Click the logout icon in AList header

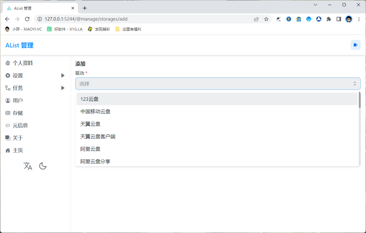[x=355, y=45]
